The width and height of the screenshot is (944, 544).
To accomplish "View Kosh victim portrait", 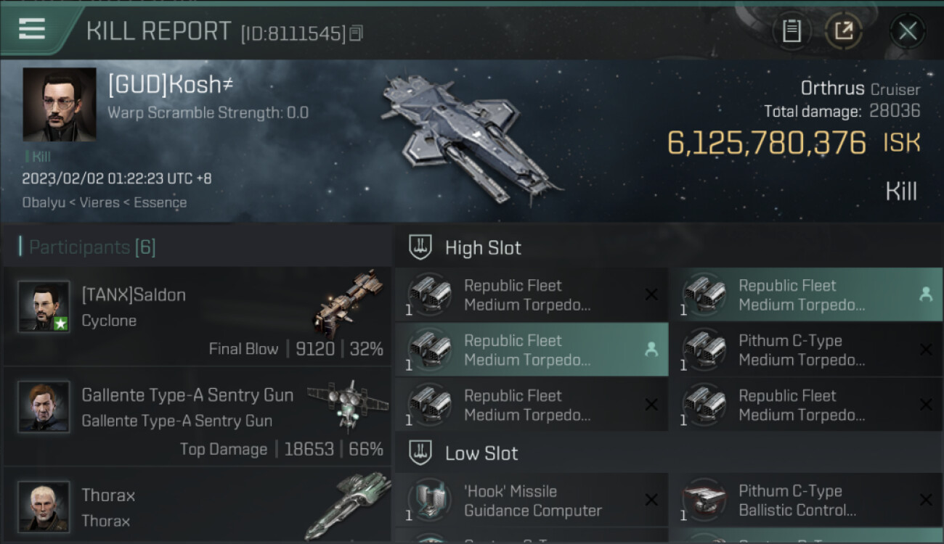I will 60,104.
